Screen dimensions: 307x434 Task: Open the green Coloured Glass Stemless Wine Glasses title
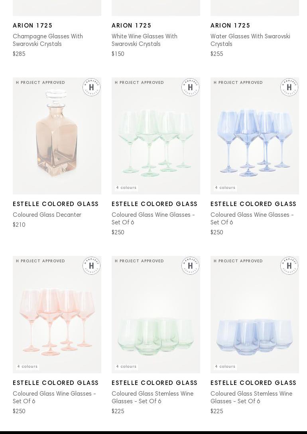pyautogui.click(x=152, y=397)
